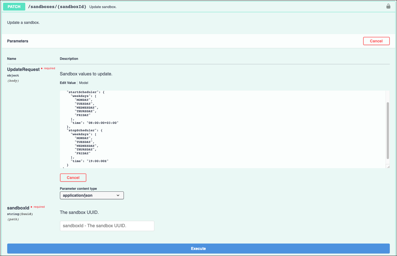397x256 pixels.
Task: Cancel try-it-out in Parameters header
Action: pyautogui.click(x=376, y=41)
